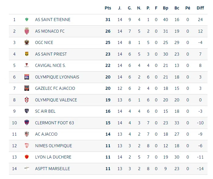Open the ASPTT Marseille team name
213x179 pixels.
(x=52, y=169)
